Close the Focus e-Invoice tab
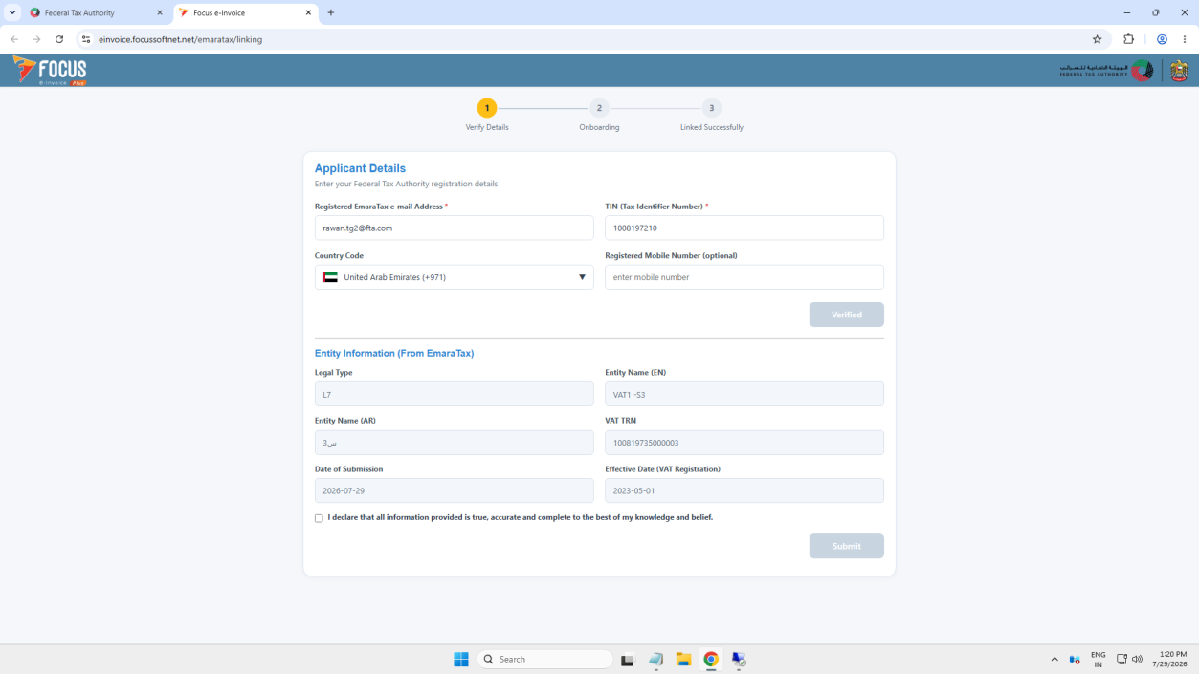Image resolution: width=1199 pixels, height=674 pixels. (308, 13)
